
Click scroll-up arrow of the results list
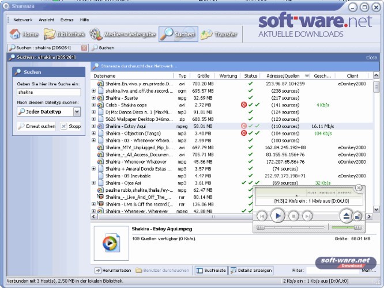click(x=376, y=75)
